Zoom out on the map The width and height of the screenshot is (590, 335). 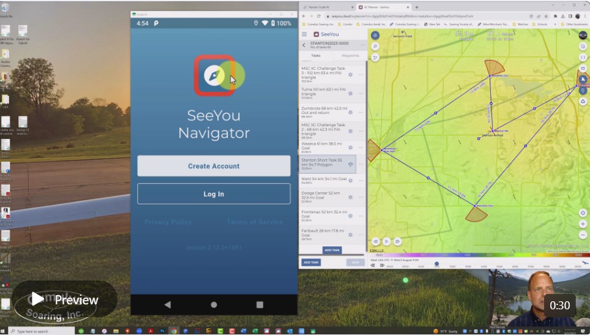(x=583, y=235)
